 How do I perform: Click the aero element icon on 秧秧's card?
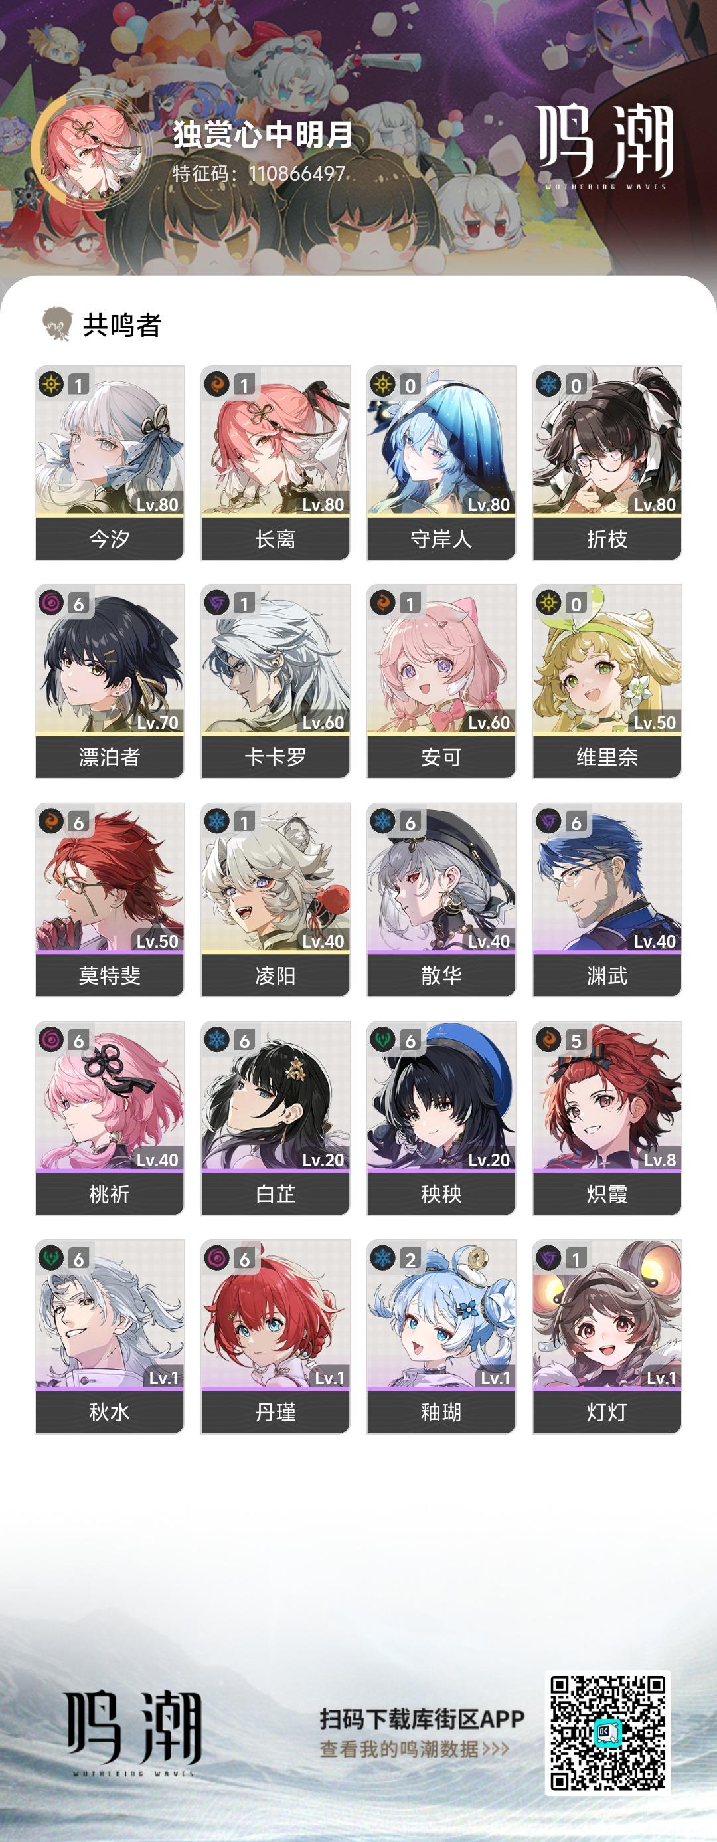point(383,1039)
